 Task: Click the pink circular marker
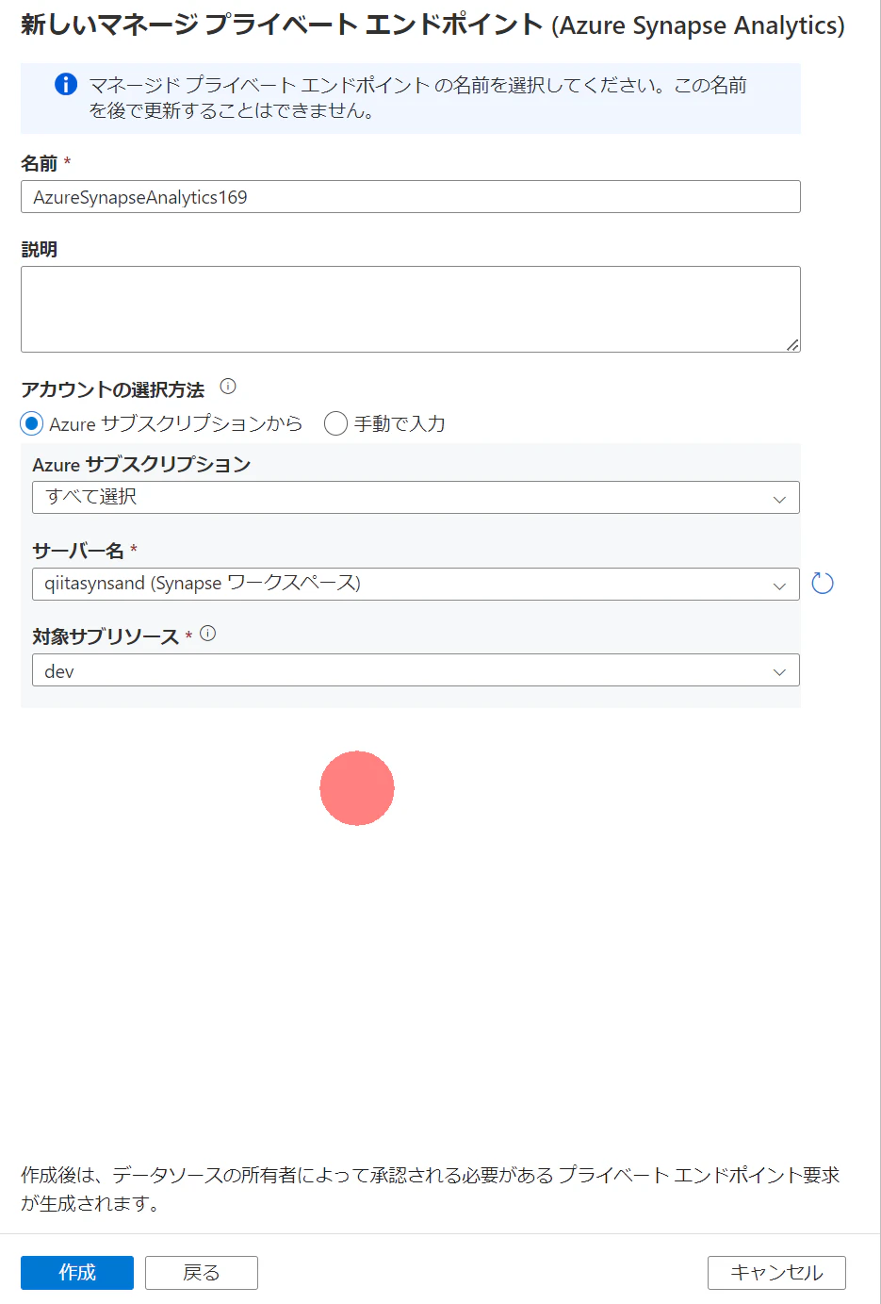pyautogui.click(x=357, y=788)
